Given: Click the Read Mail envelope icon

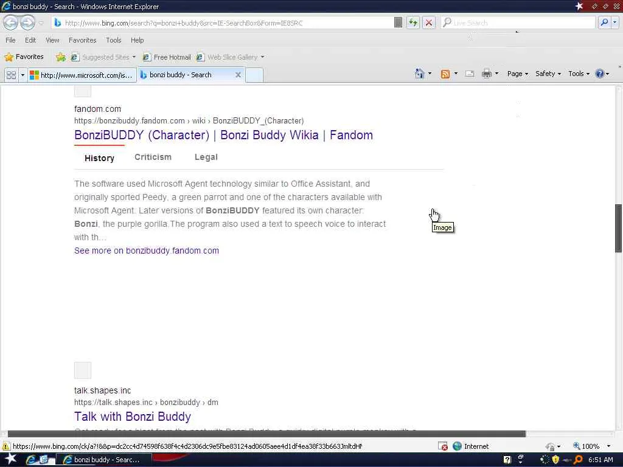Looking at the screenshot, I should (x=470, y=74).
